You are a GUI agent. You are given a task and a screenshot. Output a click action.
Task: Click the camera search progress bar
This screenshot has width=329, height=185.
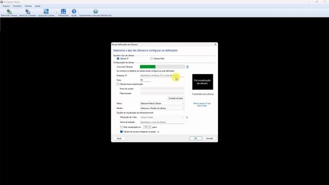(x=162, y=67)
